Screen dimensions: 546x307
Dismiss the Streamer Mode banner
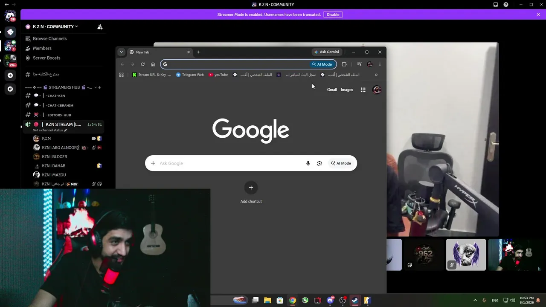tap(538, 14)
